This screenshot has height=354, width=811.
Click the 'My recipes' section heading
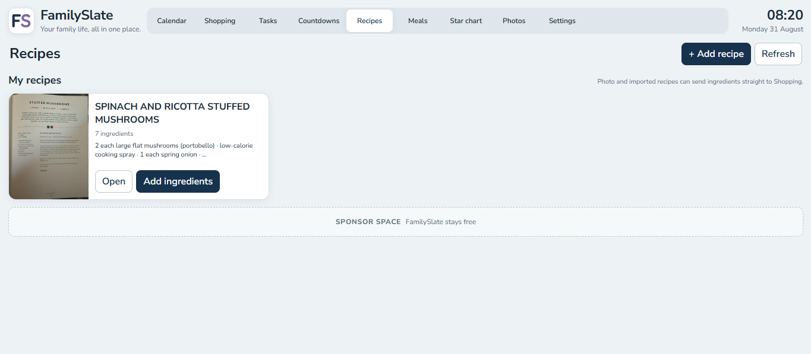point(35,80)
